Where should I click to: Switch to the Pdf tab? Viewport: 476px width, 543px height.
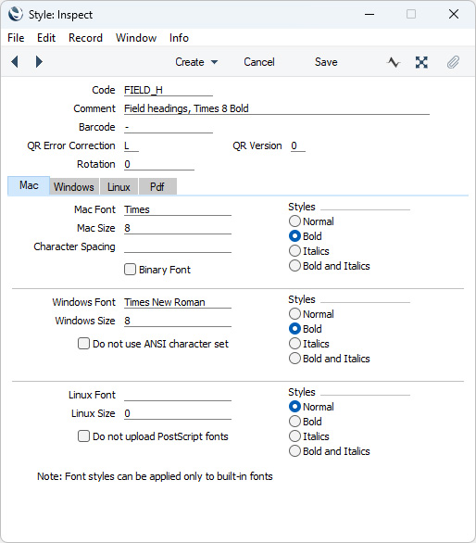click(x=157, y=186)
